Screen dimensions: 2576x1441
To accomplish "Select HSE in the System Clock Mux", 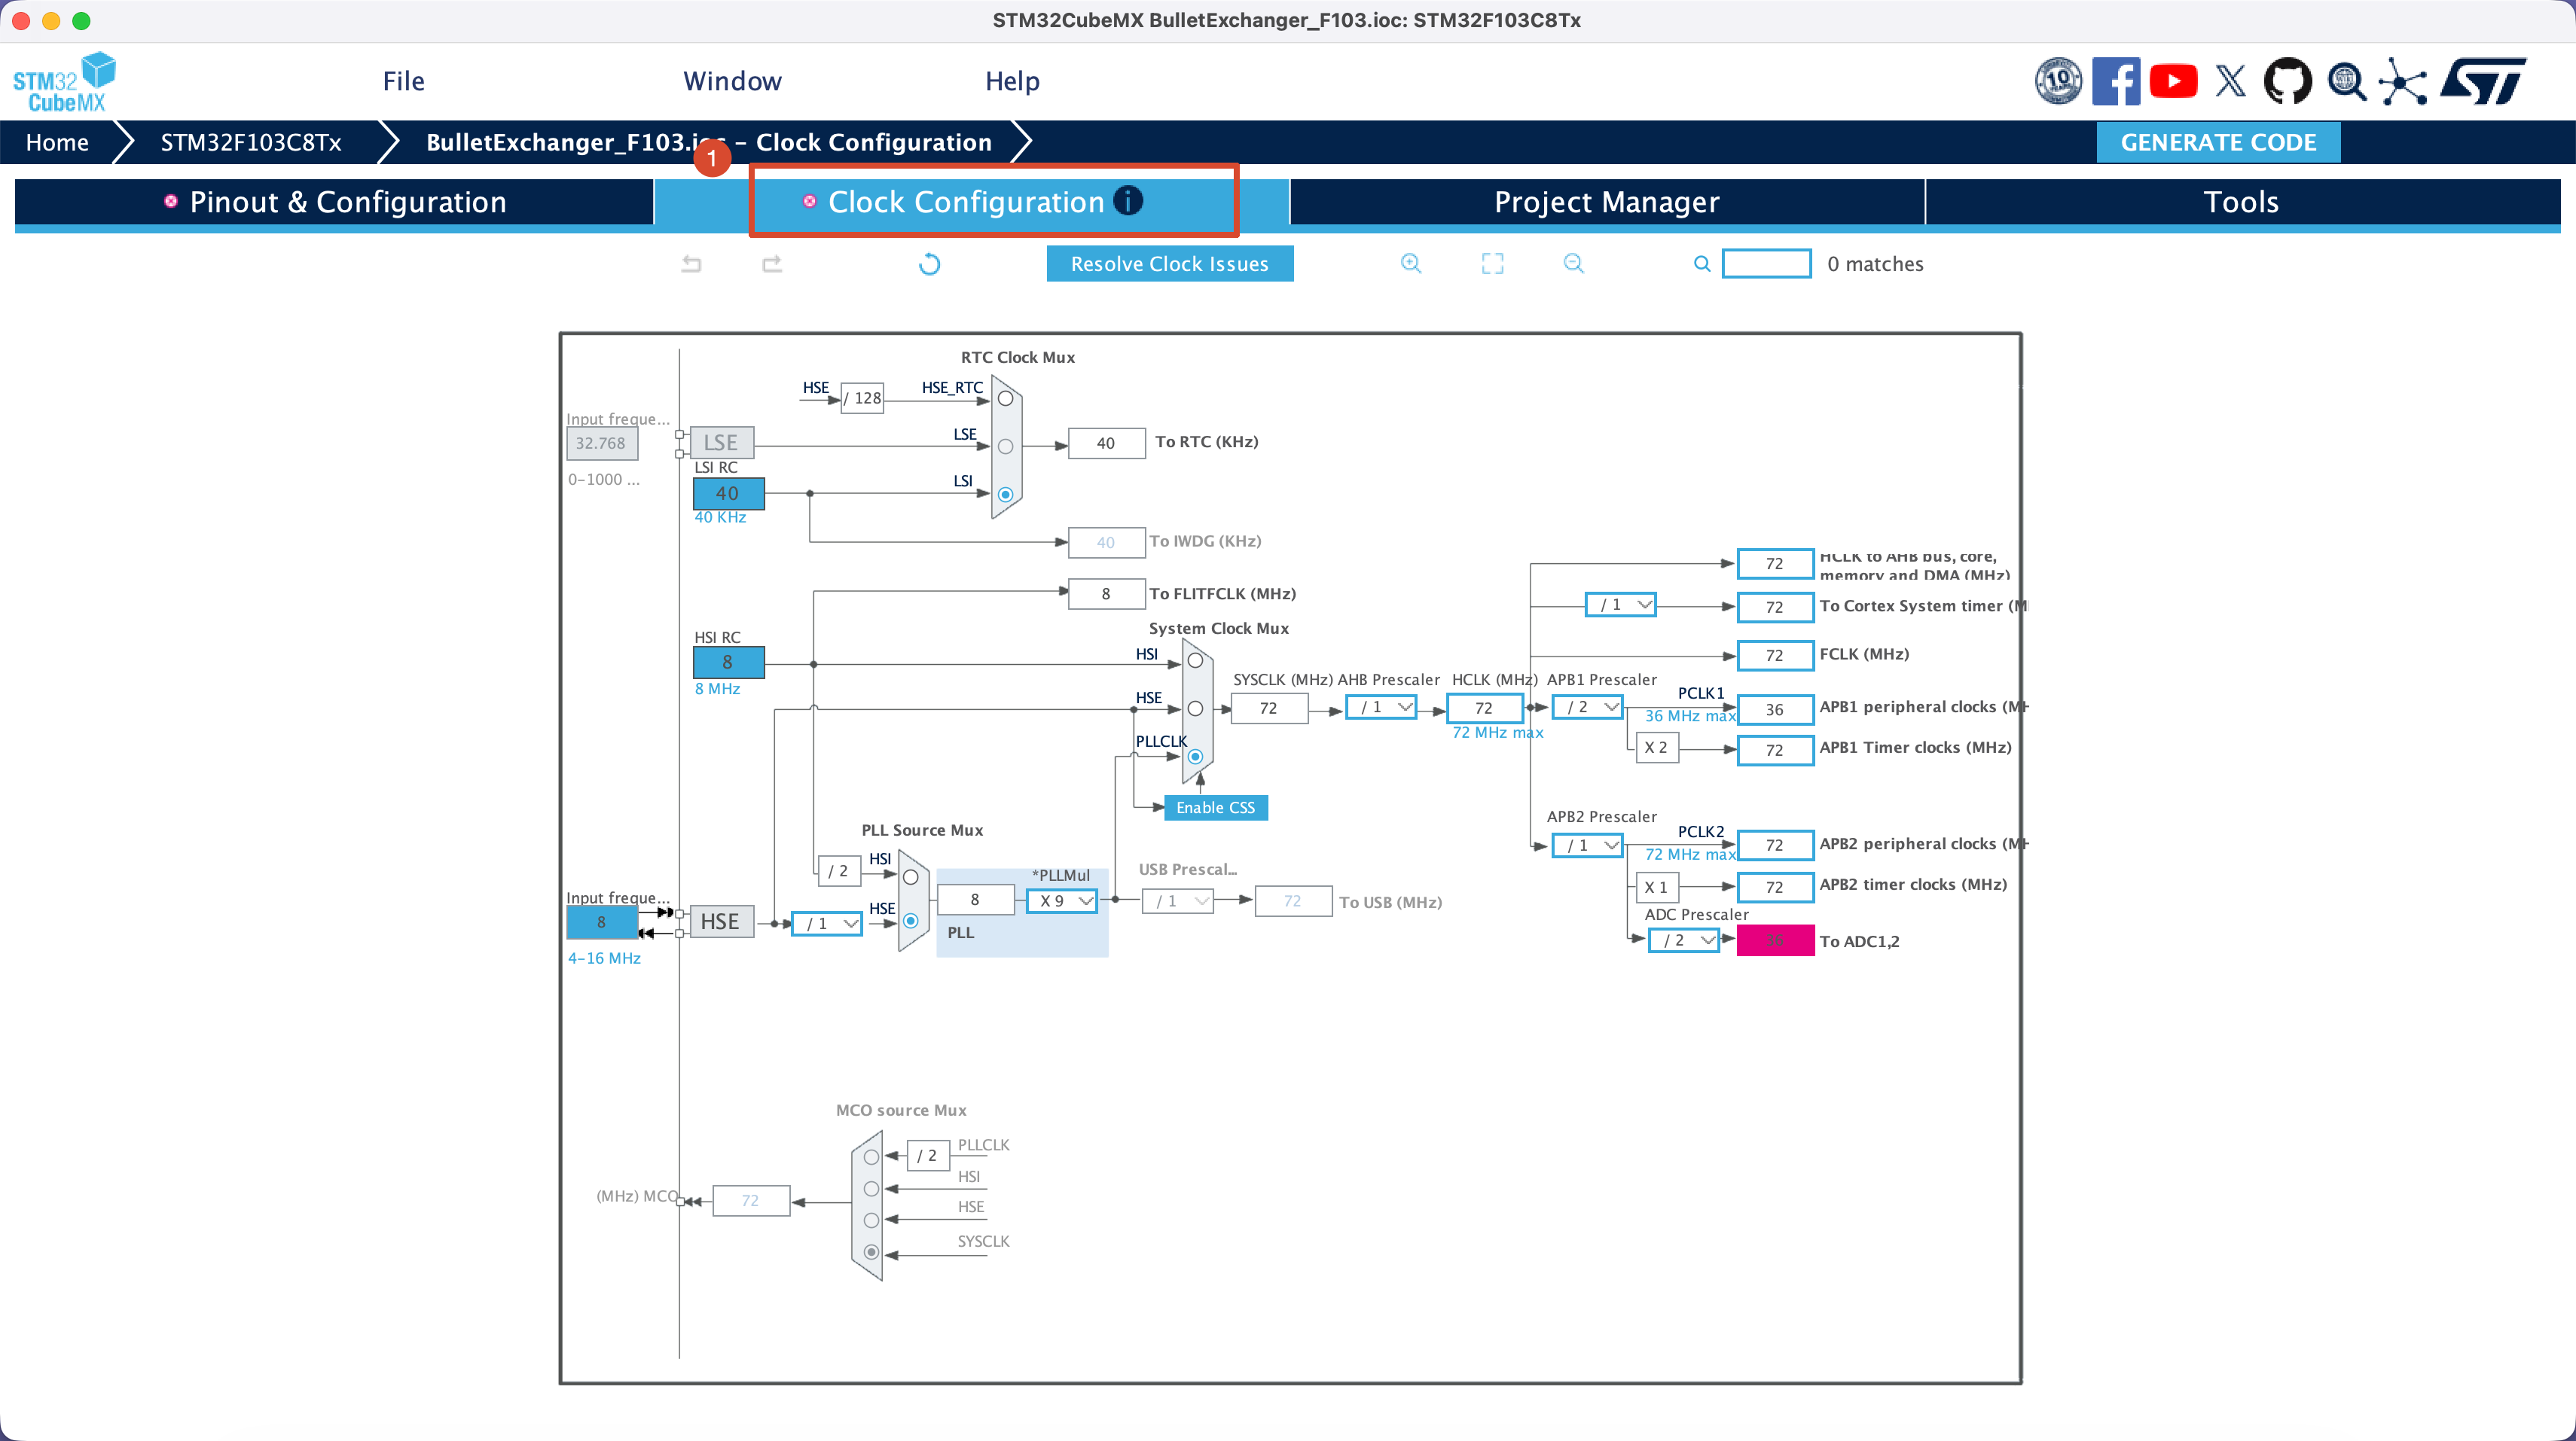I will click(1195, 708).
